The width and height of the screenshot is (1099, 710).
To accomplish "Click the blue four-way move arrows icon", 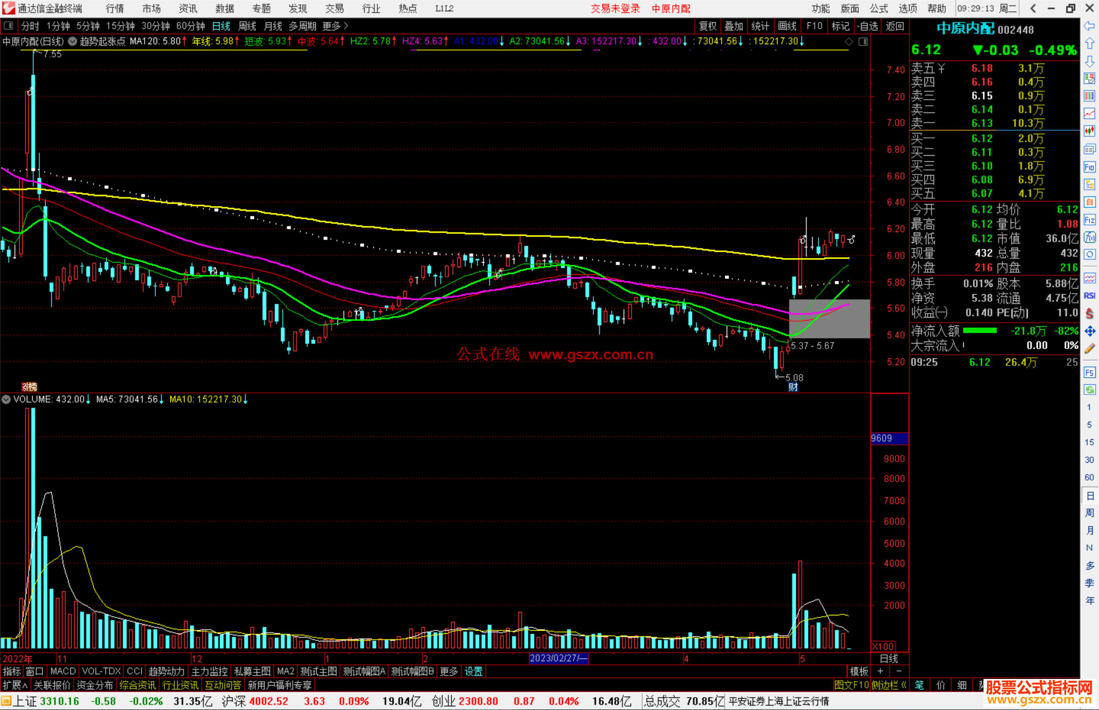I will 1089,331.
